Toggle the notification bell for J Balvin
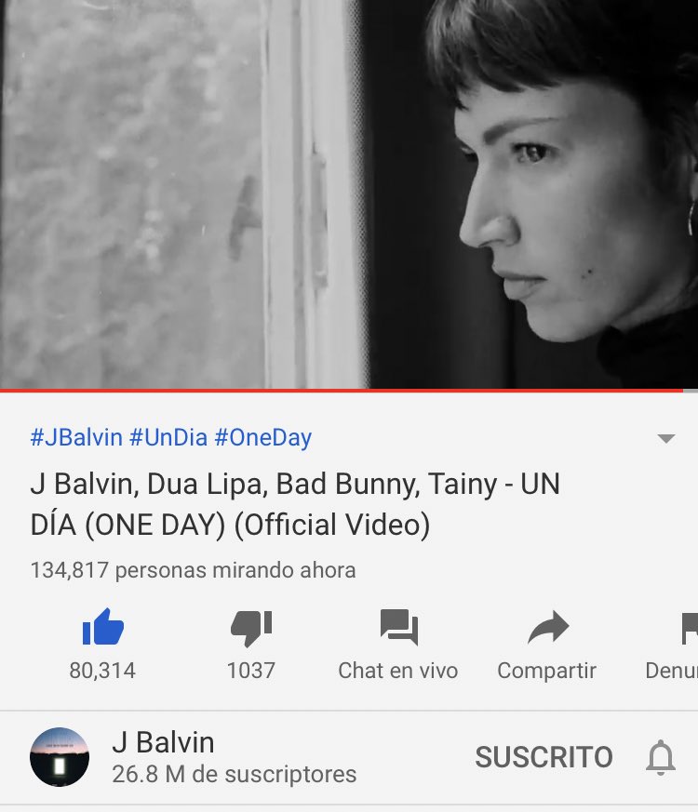Image resolution: width=698 pixels, height=812 pixels. tap(661, 757)
